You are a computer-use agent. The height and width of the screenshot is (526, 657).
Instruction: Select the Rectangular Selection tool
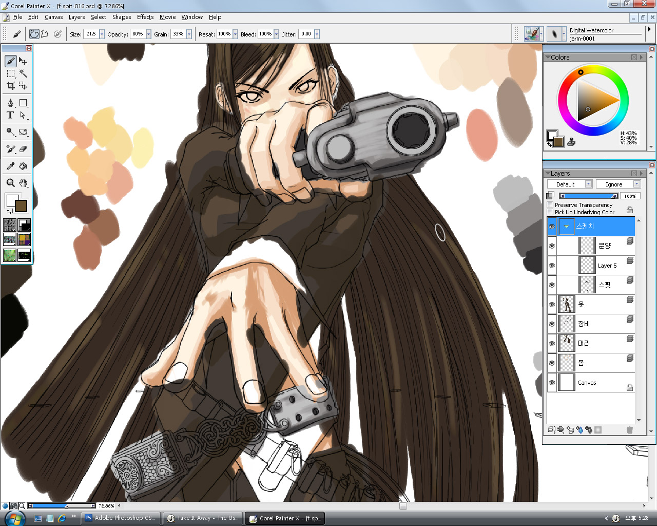tap(11, 73)
